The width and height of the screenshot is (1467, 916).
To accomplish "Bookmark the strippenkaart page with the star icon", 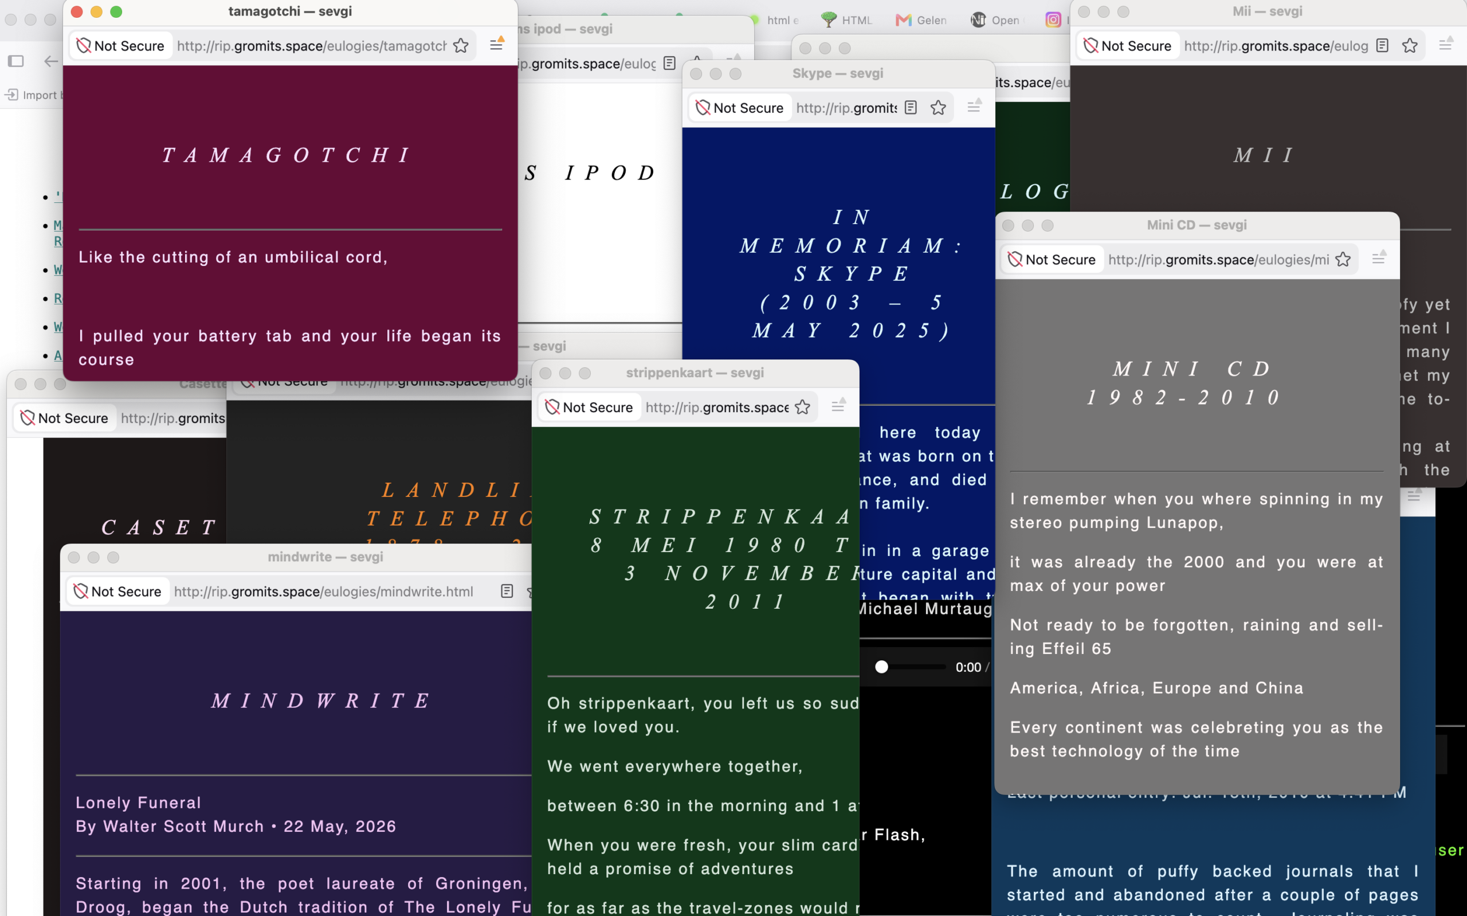I will (x=803, y=407).
